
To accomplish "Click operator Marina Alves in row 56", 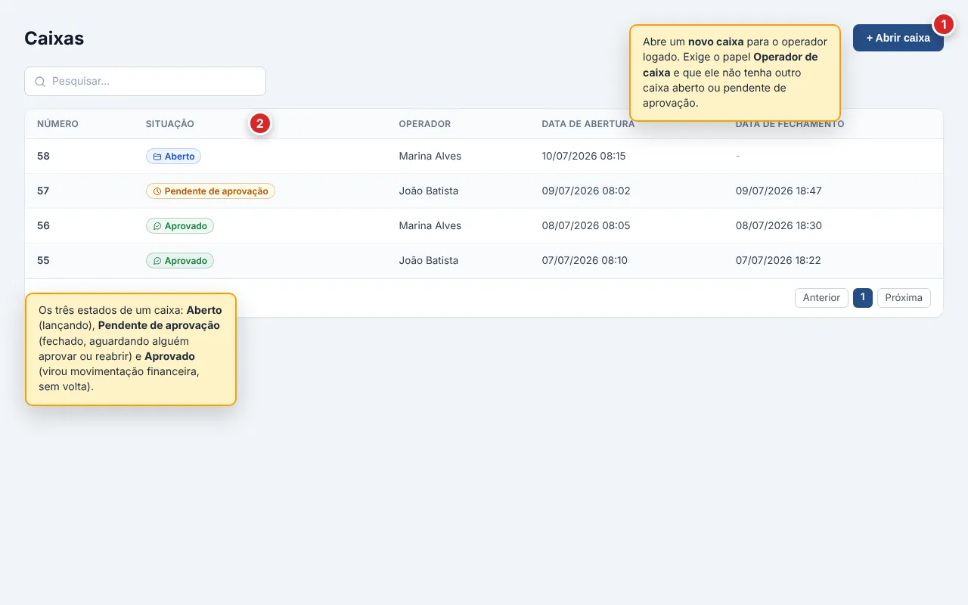I will pos(430,226).
